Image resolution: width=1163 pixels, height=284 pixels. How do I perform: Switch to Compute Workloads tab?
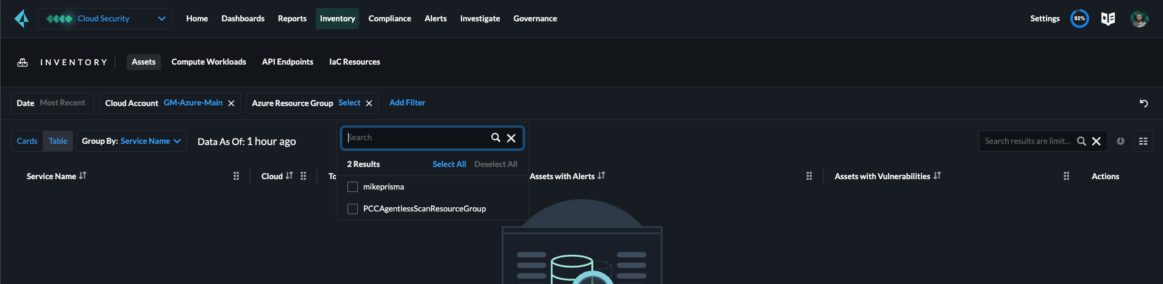(208, 62)
